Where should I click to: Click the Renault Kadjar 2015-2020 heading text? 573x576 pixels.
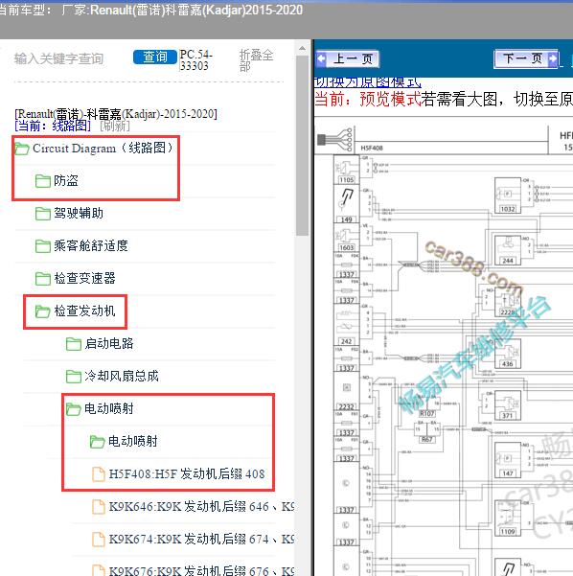tap(116, 114)
